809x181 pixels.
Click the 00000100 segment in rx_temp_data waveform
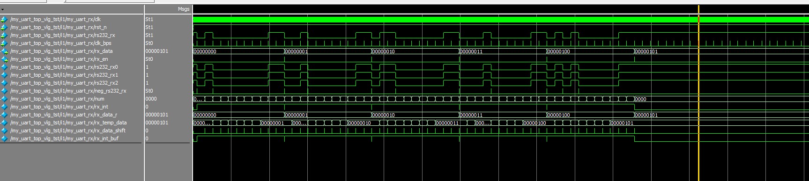pyautogui.click(x=535, y=123)
